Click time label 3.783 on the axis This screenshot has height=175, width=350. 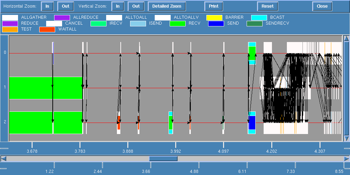pyautogui.click(x=80, y=151)
